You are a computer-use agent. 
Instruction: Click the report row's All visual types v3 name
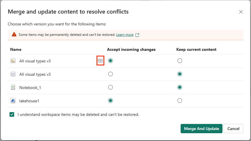point(35,61)
